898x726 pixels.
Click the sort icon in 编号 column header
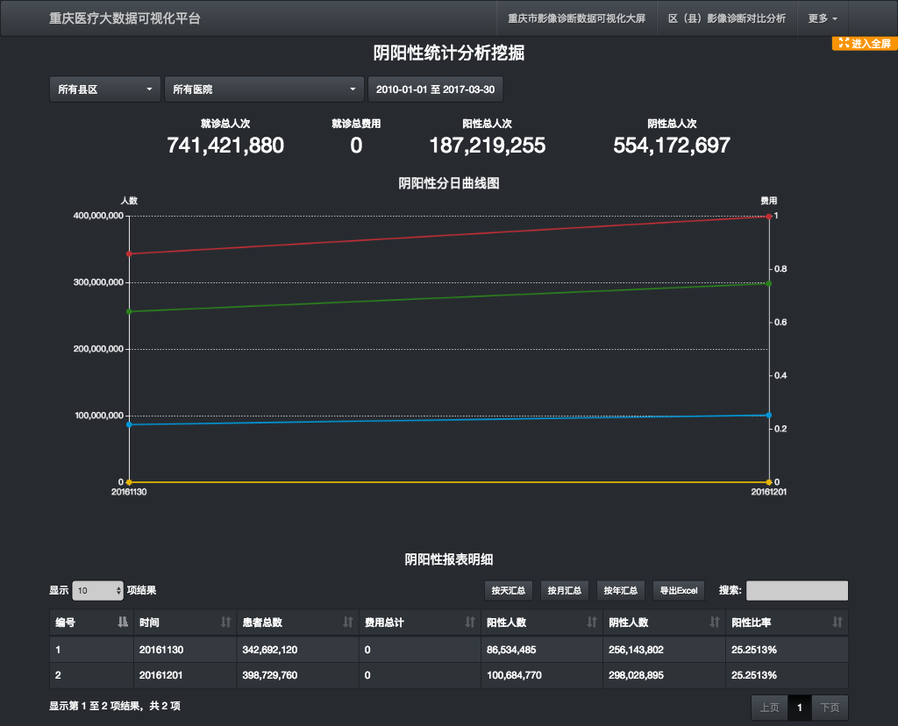point(122,623)
